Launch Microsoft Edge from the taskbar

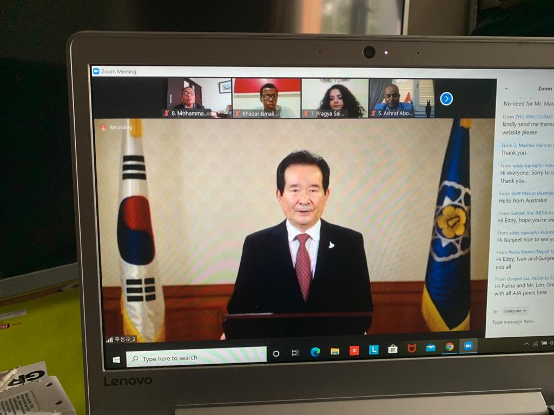(315, 352)
